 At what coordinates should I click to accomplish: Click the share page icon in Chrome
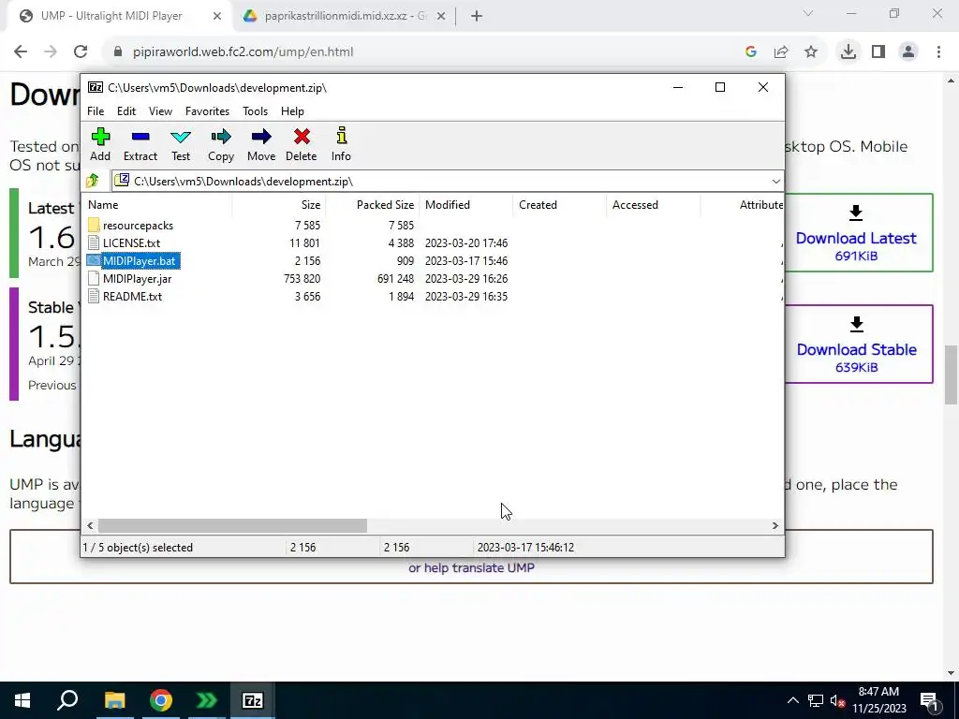[781, 52]
